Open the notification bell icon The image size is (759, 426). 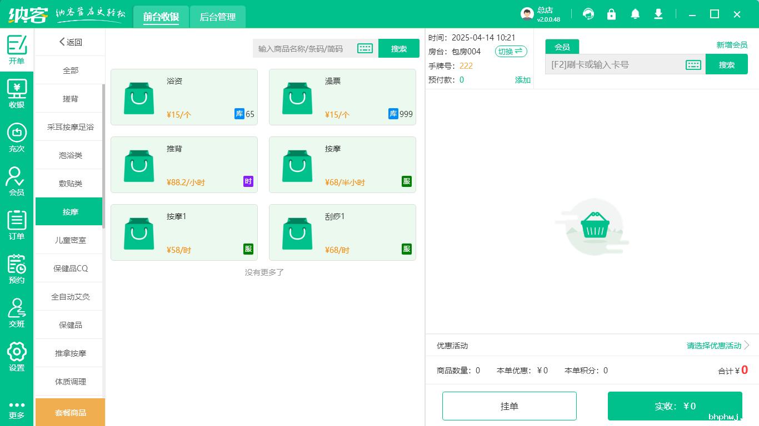point(635,14)
